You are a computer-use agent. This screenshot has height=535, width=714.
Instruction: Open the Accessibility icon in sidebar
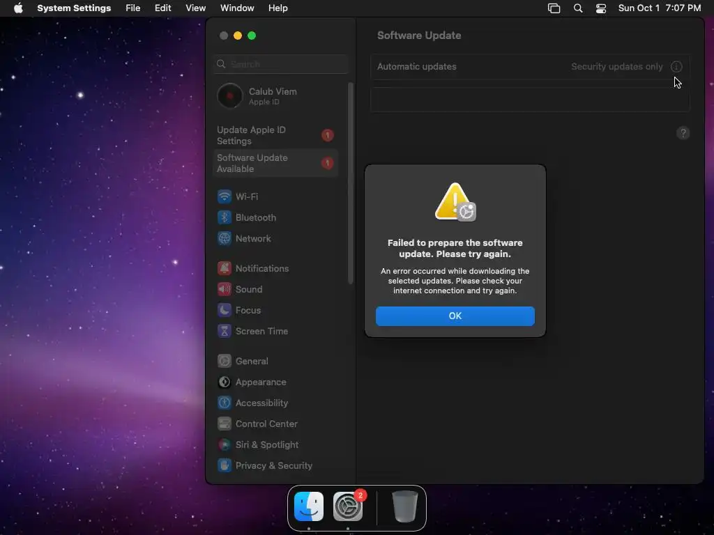click(x=225, y=403)
